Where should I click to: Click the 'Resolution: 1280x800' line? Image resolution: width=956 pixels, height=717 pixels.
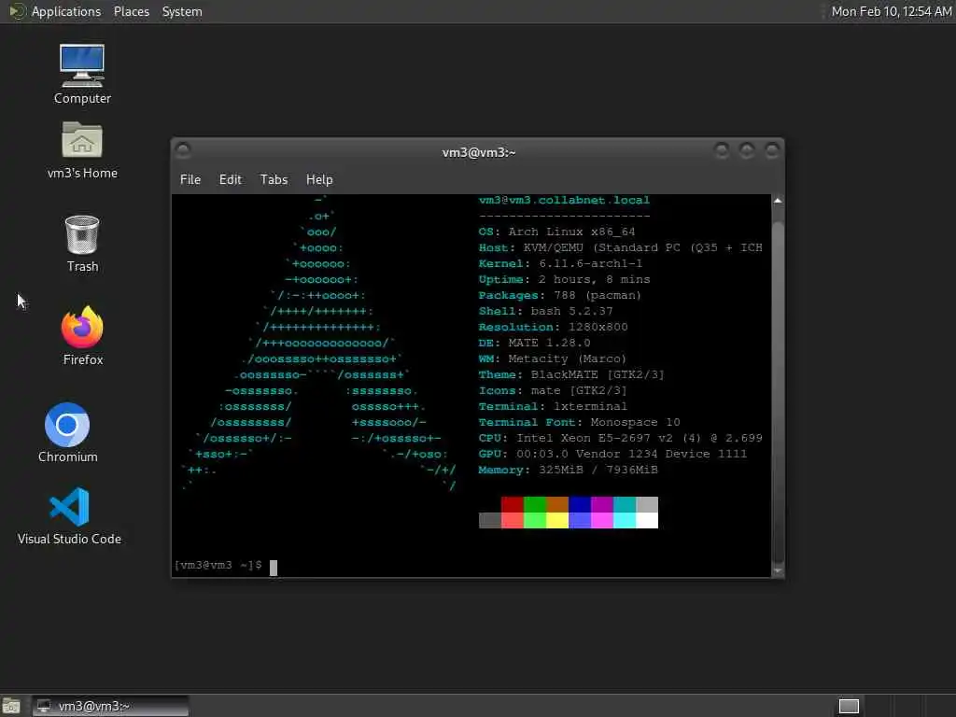pyautogui.click(x=553, y=327)
